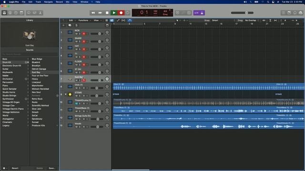Click the Stop transport button

pos(107,13)
